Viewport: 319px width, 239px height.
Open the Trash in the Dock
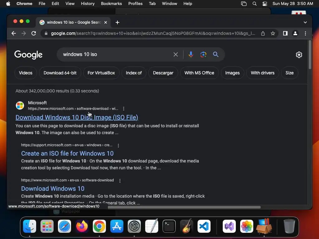click(289, 226)
